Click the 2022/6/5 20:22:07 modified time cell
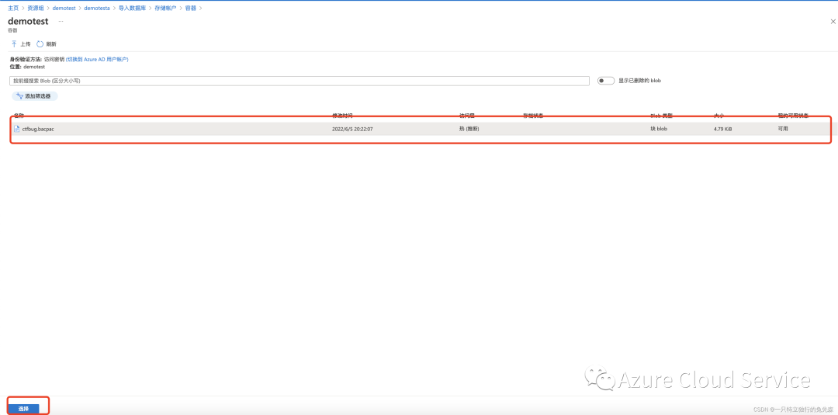Viewport: 838px width, 415px height. [352, 129]
